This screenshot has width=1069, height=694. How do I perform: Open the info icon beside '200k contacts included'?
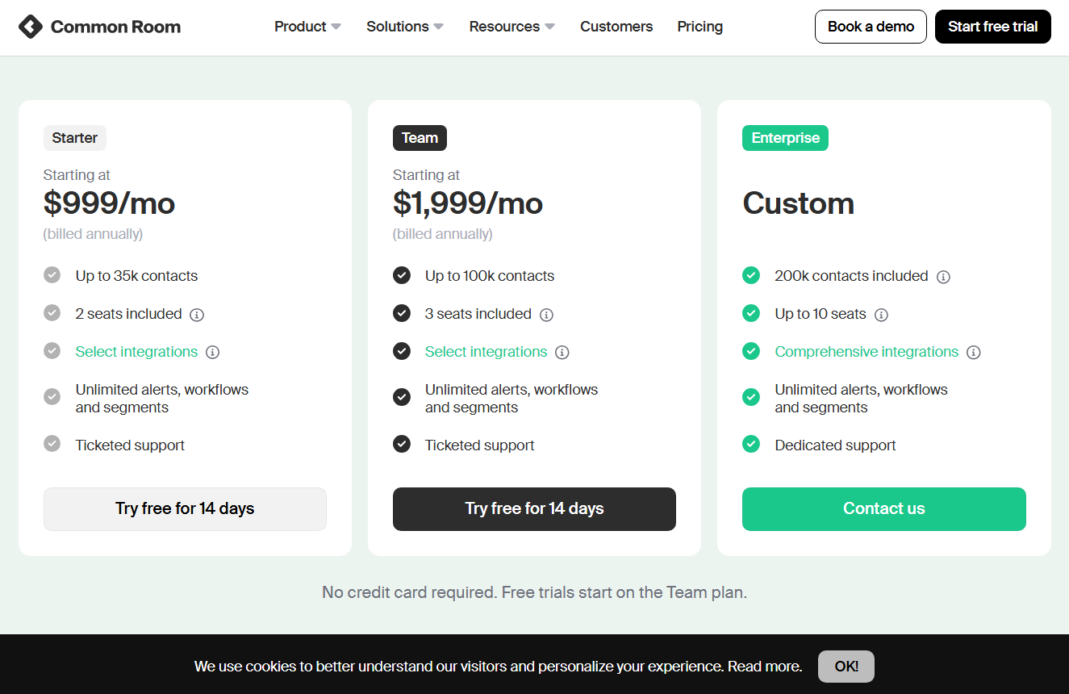click(943, 276)
